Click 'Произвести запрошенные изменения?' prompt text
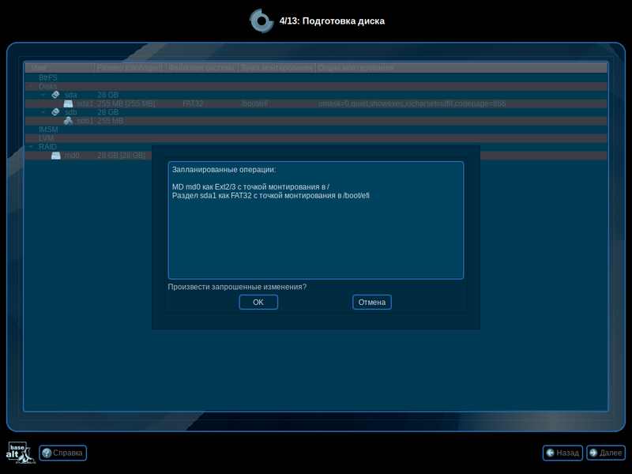 coord(237,287)
